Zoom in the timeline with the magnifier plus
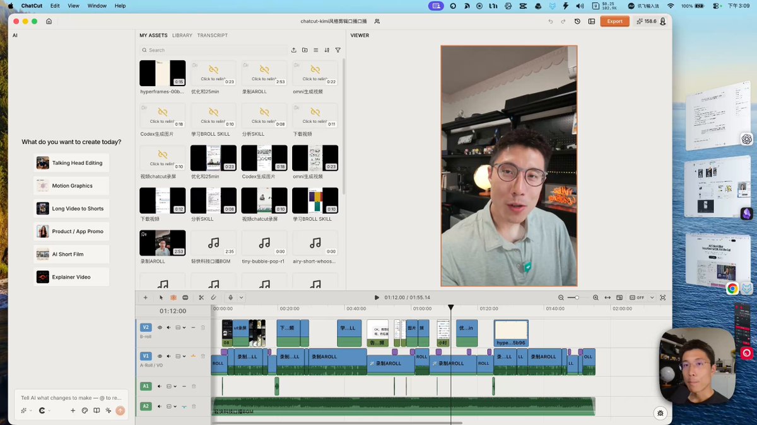The width and height of the screenshot is (757, 425). [x=596, y=297]
